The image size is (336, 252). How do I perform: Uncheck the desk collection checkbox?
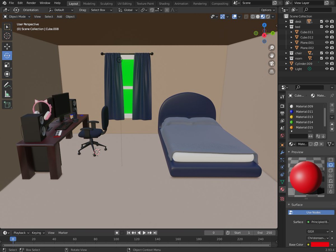click(x=321, y=21)
